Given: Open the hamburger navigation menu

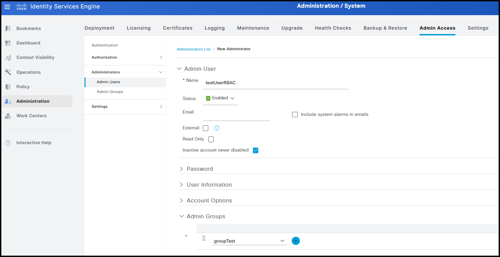Looking at the screenshot, I should [7, 7].
